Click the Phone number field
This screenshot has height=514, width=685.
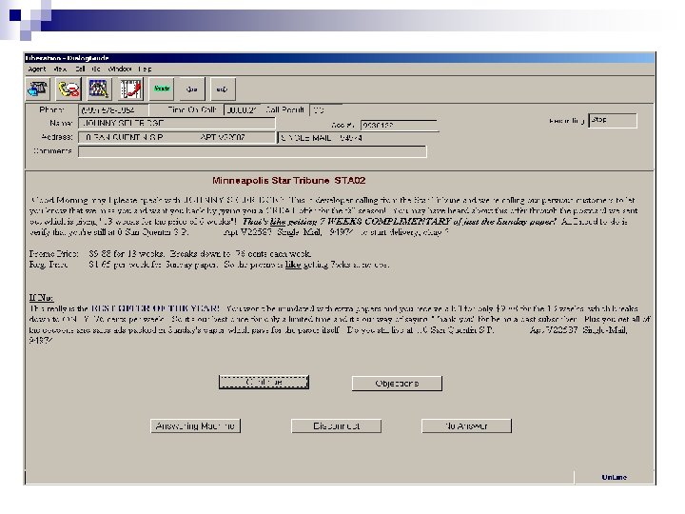(113, 110)
